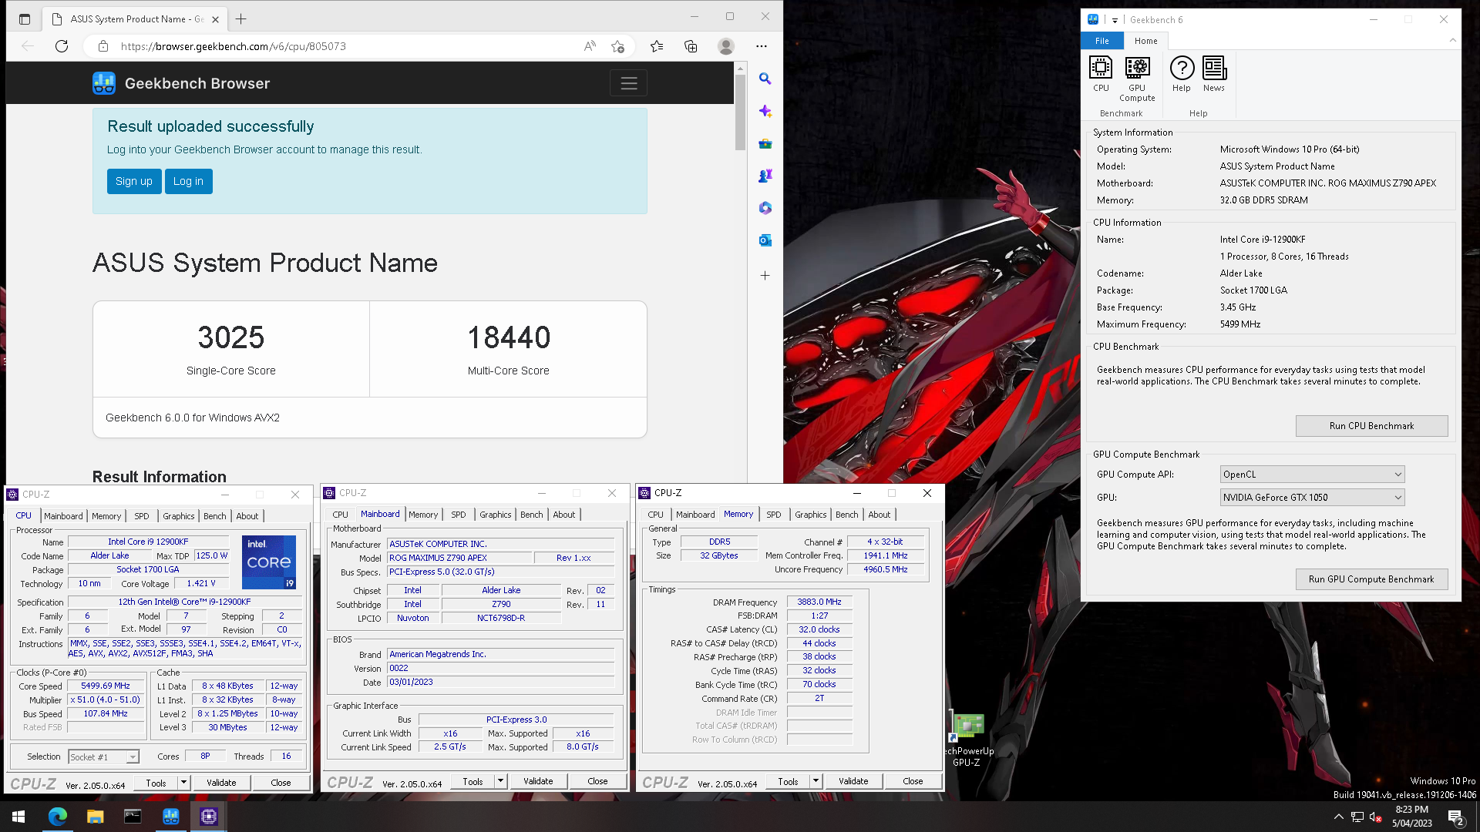Expand GPU Compute API OpenCL dropdown

pyautogui.click(x=1398, y=475)
